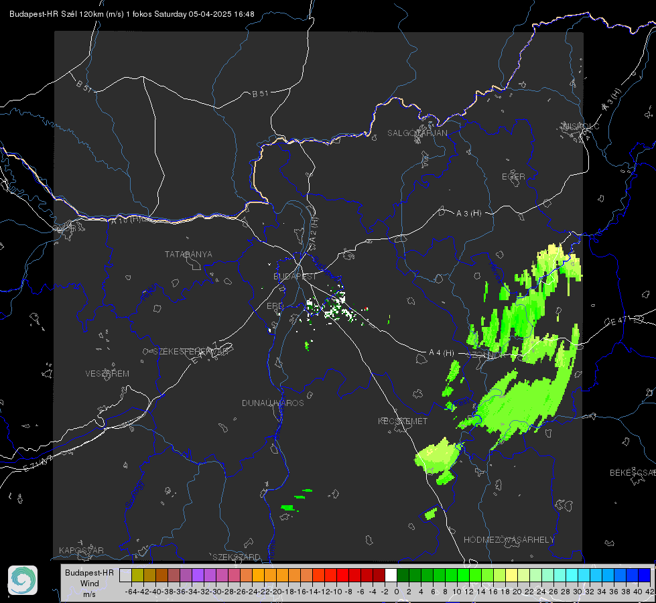
Task: Click the blue 'Somogy' county label
Action: tap(135, 494)
